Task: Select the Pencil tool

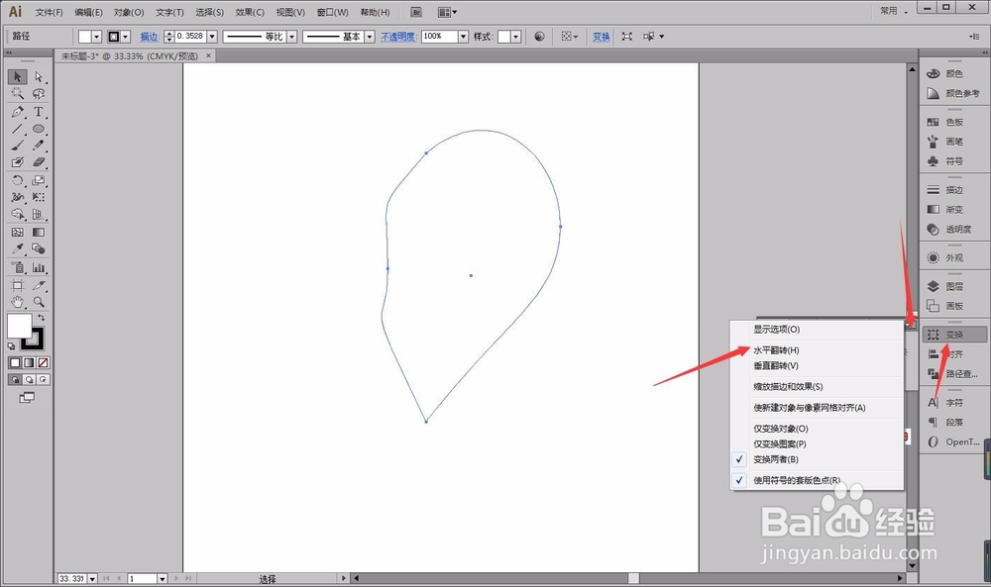Action: pos(39,146)
